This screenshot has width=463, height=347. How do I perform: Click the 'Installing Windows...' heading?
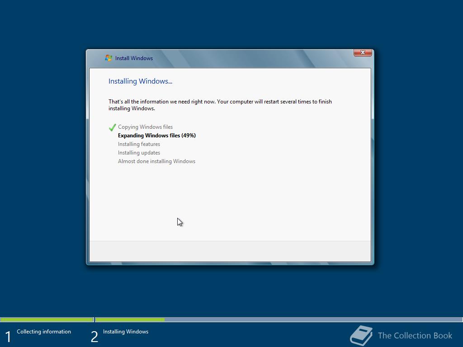(140, 81)
